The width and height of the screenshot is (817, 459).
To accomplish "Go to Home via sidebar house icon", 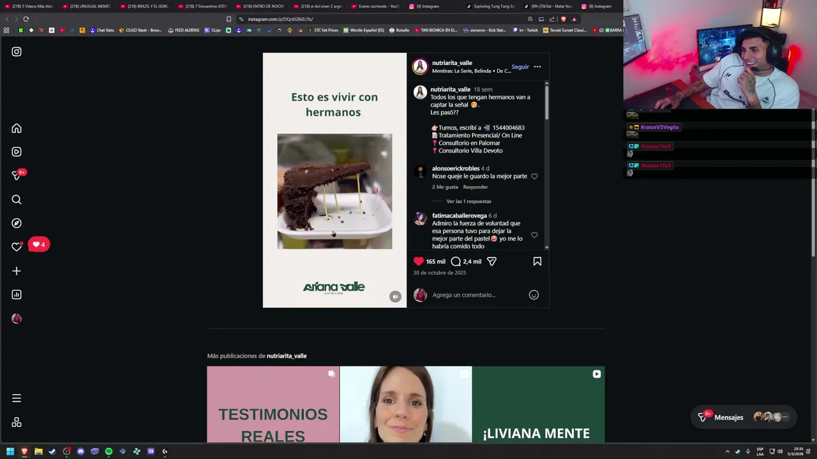I will [x=17, y=129].
